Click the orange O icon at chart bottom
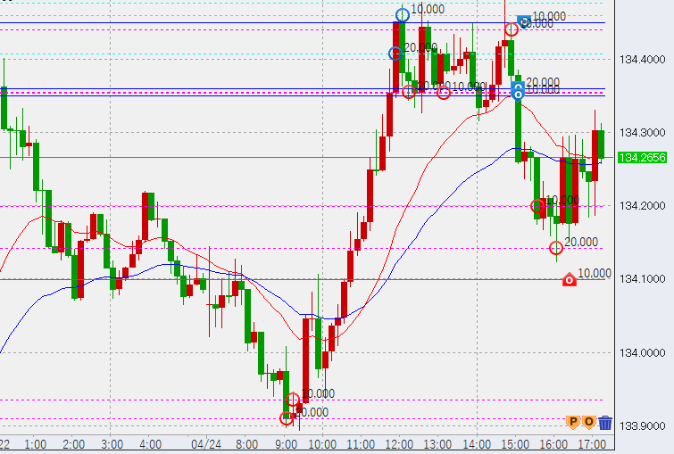Screen dimensions: 674x454 (x=589, y=422)
